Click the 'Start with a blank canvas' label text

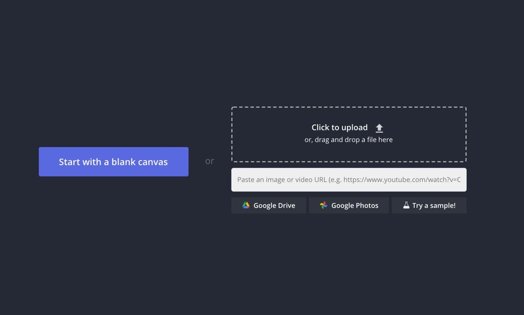113,162
